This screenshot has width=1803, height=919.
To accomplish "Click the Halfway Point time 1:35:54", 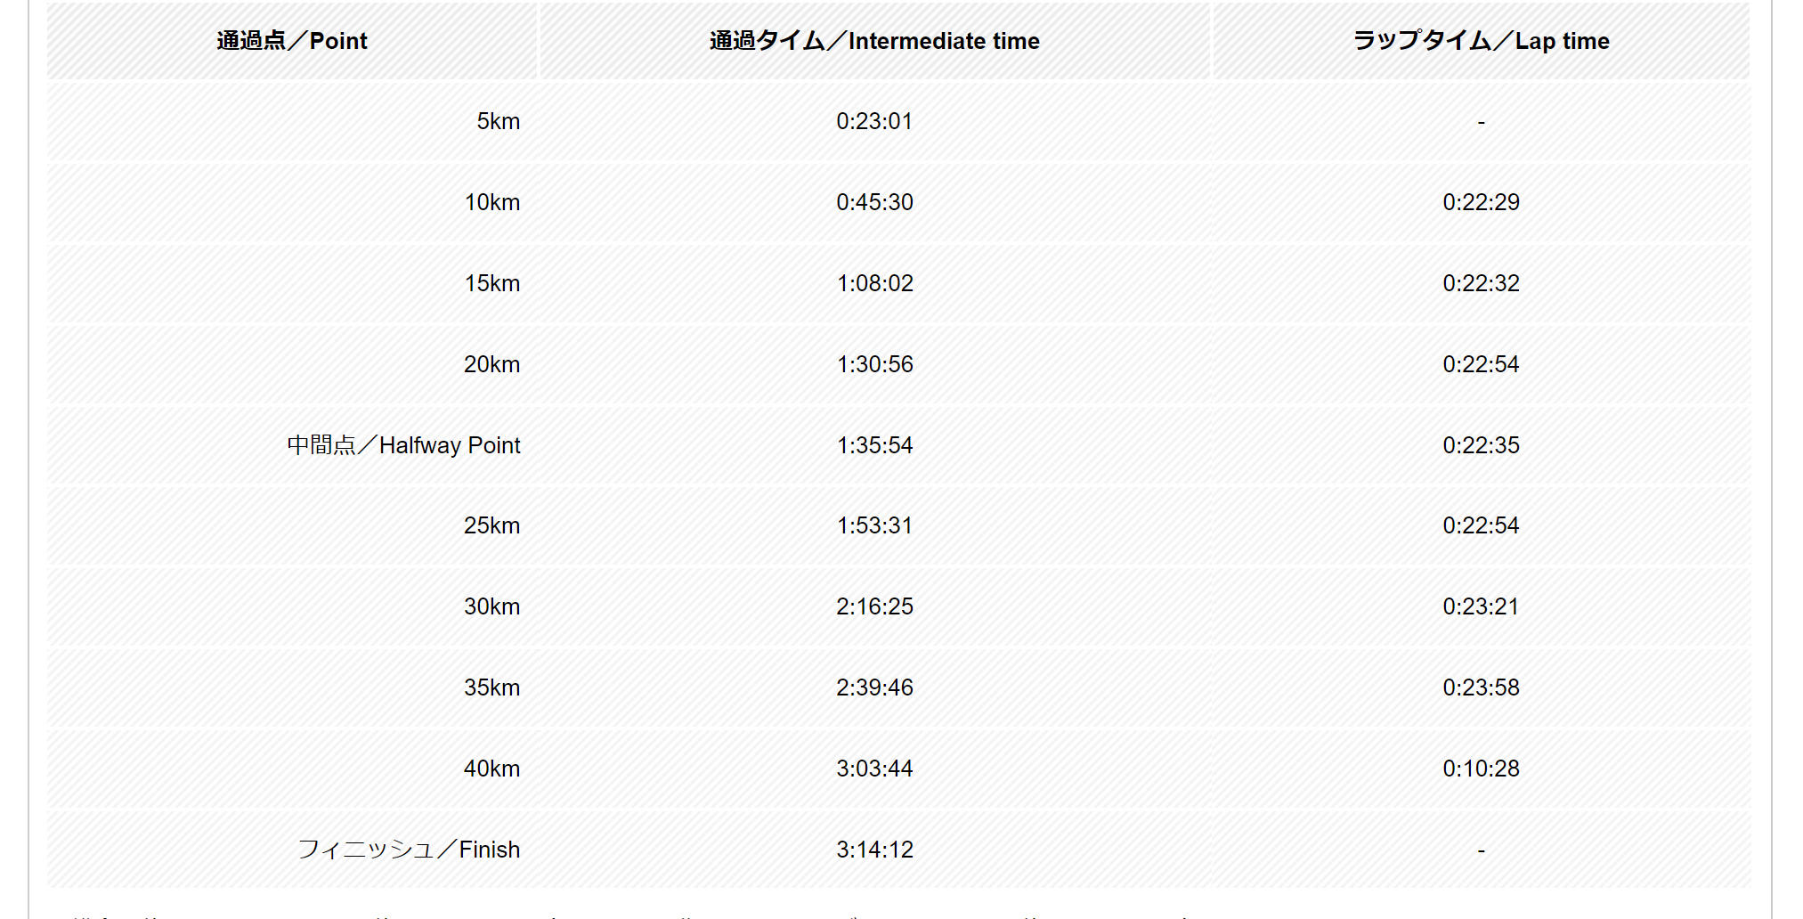I will tap(874, 445).
